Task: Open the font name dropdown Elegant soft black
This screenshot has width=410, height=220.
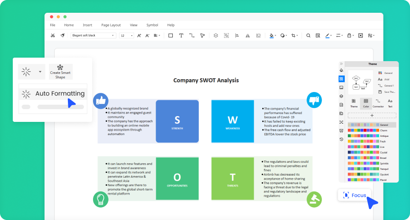Action: click(93, 36)
